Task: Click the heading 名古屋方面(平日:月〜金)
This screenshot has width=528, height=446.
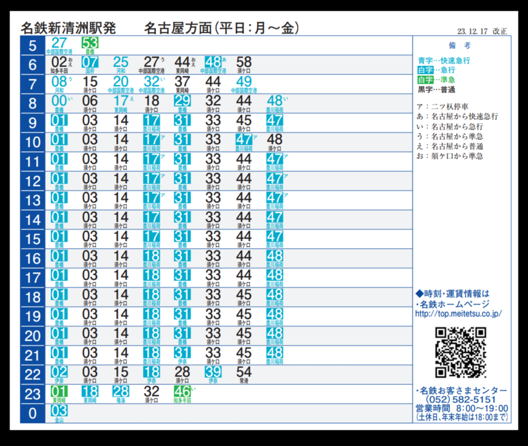Action: pos(222,28)
